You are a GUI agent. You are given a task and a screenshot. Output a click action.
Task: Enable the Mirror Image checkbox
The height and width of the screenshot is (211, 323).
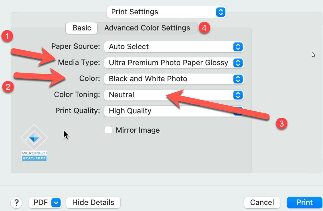(x=108, y=130)
